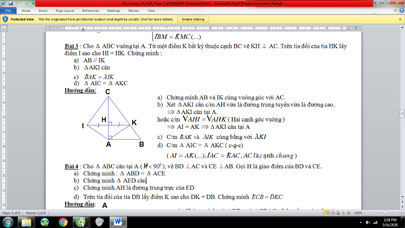Click Enable Editing button

click(193, 19)
